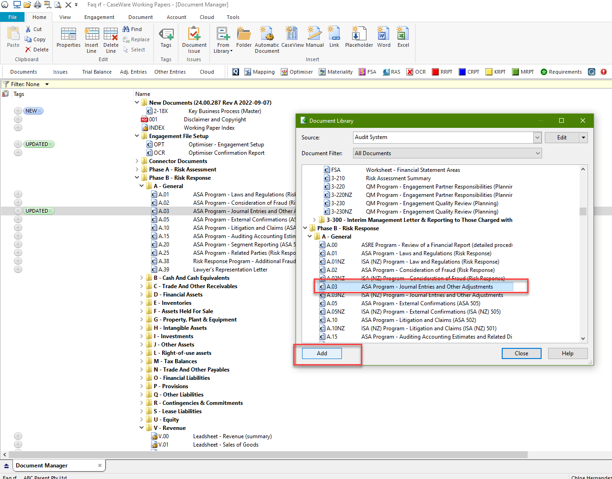Click the Automatic Document icon

tap(267, 40)
